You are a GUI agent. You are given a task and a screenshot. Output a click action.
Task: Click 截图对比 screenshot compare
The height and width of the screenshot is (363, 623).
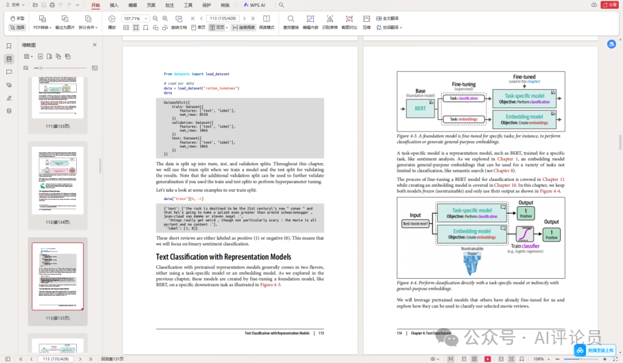(x=349, y=22)
